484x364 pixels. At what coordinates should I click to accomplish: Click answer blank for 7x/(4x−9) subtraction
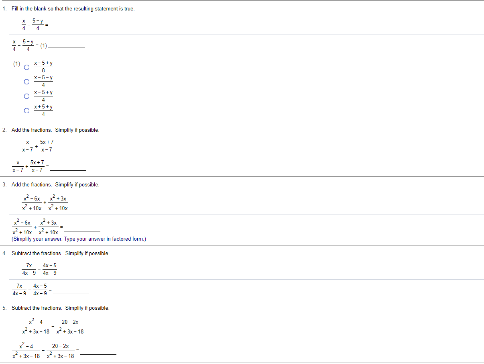(x=71, y=291)
